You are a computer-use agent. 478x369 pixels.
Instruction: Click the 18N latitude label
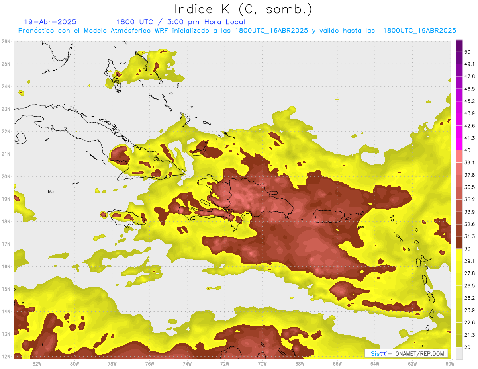6,221
